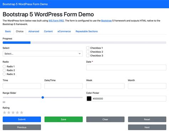Click the Week input field
The image size is (169, 133).
coord(105,86)
